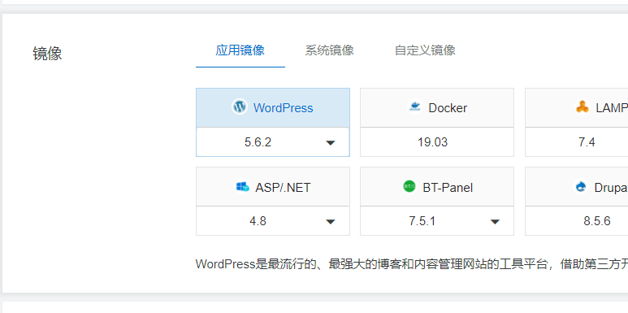
Task: Click the ASP/.NET Windows icon
Action: pos(243,187)
